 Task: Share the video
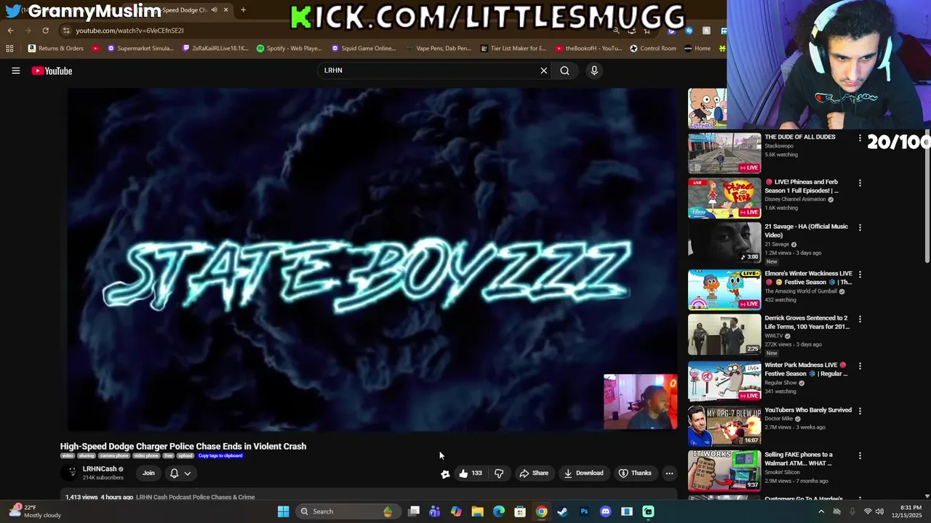tap(534, 473)
